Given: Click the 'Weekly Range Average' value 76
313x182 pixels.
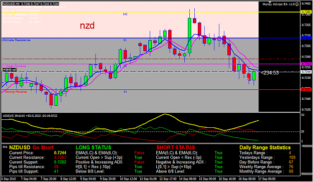Looking at the screenshot, I should (291, 167).
